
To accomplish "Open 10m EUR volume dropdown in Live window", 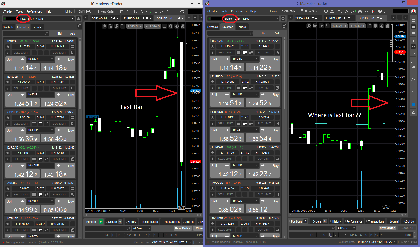I will tap(40, 165).
